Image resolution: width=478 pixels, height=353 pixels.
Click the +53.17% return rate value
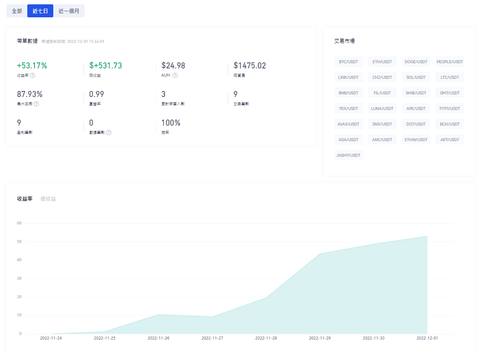click(32, 66)
